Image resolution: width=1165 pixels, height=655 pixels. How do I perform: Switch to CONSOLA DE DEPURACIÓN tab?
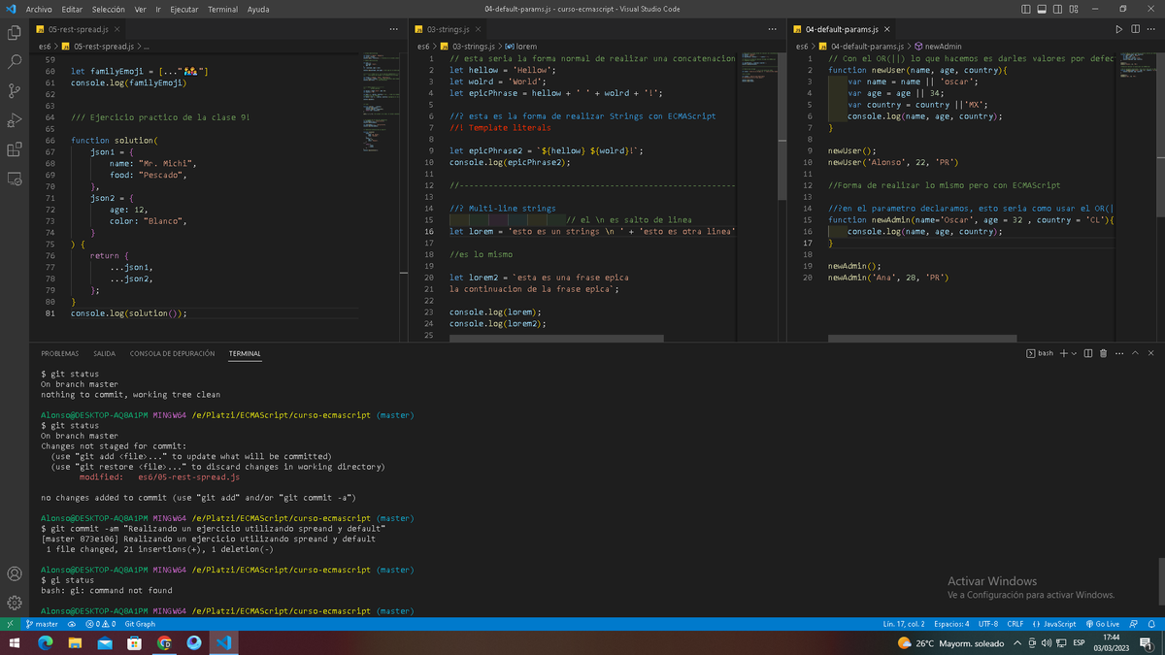(x=172, y=353)
